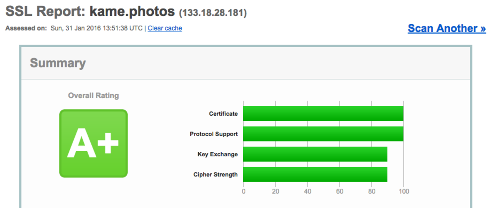Click the Summary section heading

coord(58,63)
